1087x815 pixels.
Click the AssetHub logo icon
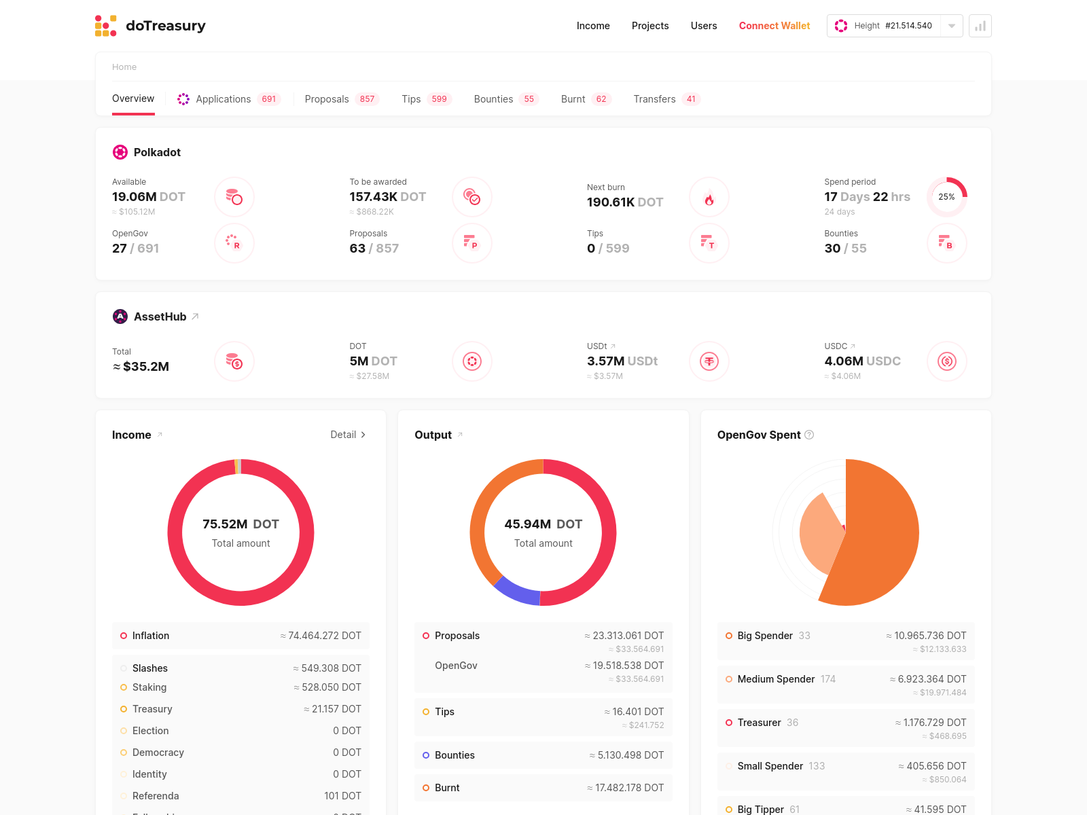tap(120, 316)
